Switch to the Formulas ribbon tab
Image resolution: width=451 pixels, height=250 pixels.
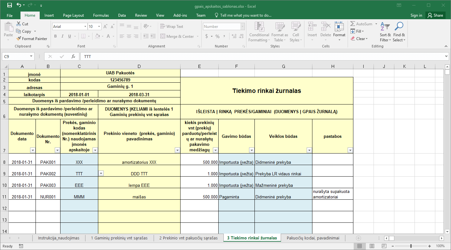(101, 15)
